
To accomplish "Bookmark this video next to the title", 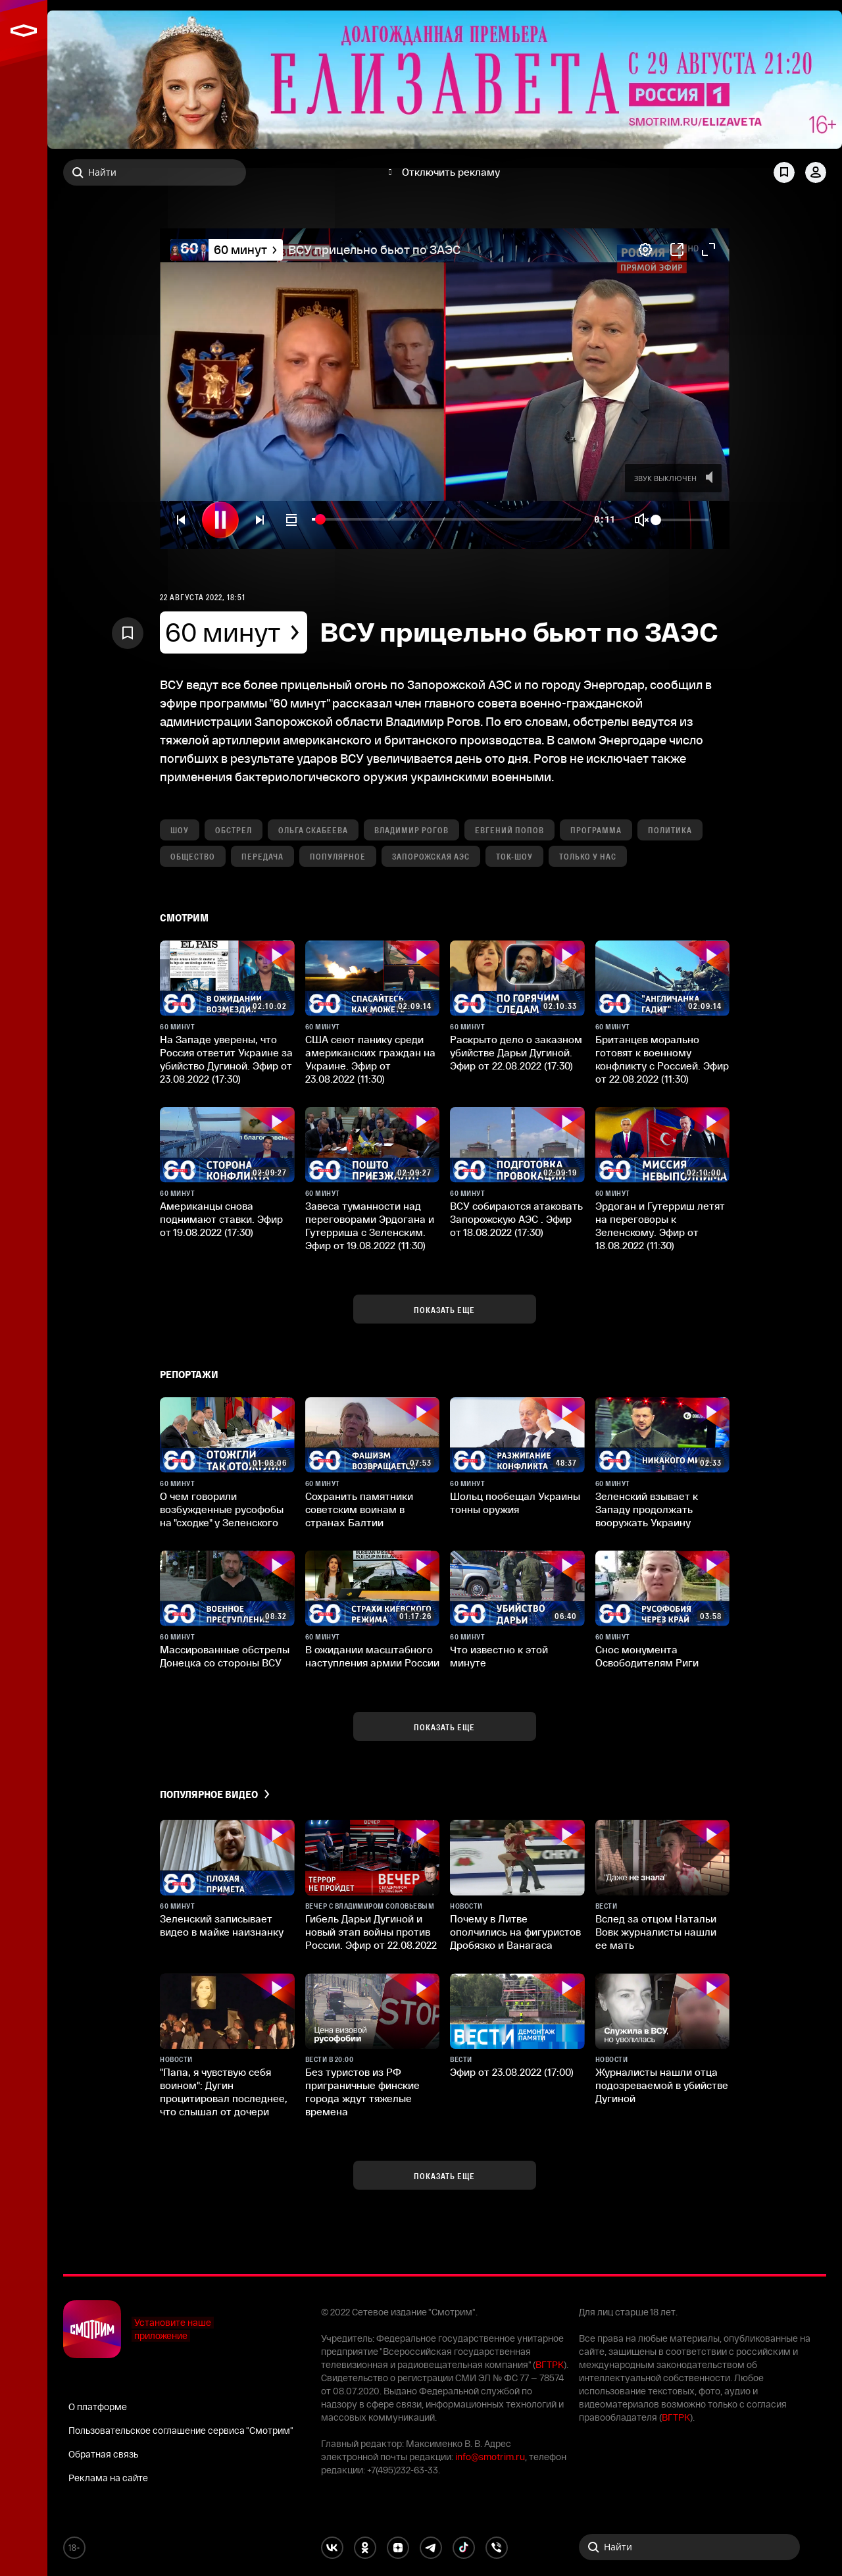I will tap(127, 633).
